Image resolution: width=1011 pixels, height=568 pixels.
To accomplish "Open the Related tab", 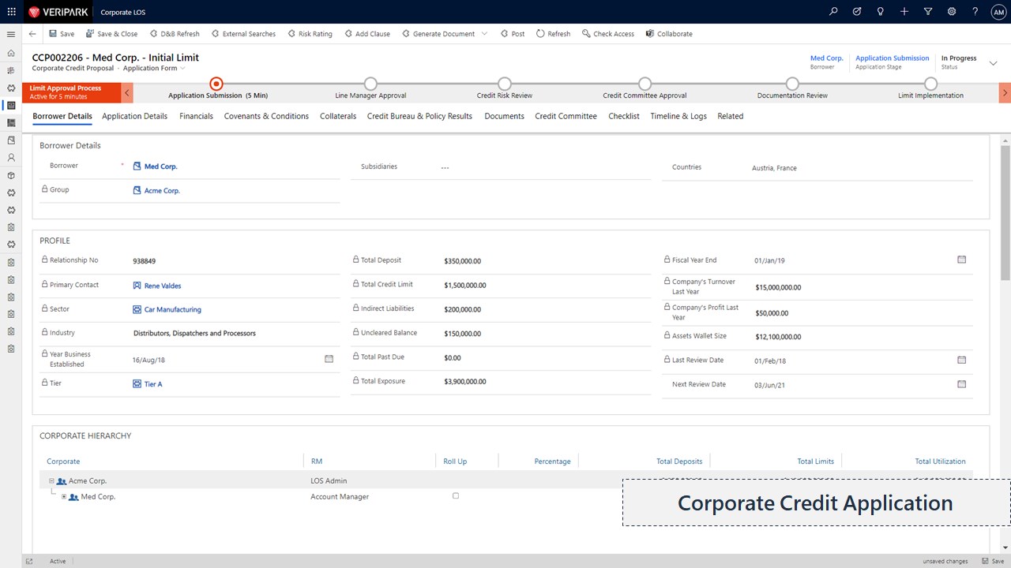I will [x=730, y=116].
